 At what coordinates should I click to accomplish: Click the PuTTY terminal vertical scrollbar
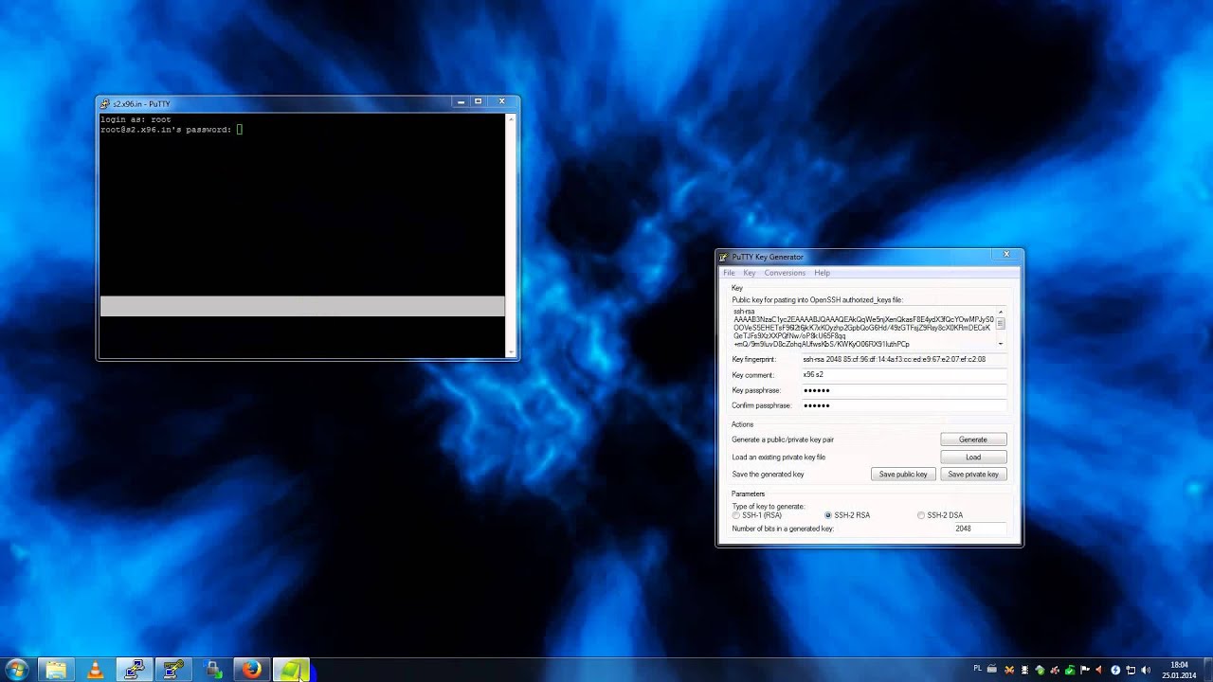pyautogui.click(x=512, y=236)
